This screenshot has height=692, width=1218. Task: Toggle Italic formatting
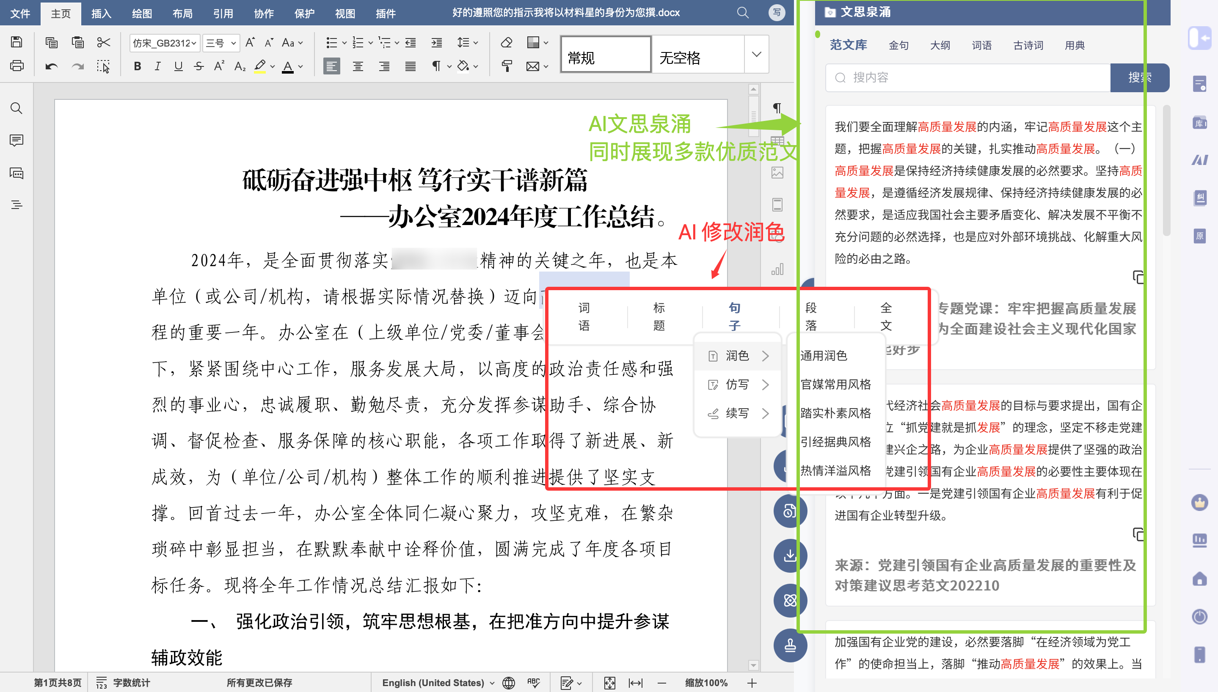point(157,66)
